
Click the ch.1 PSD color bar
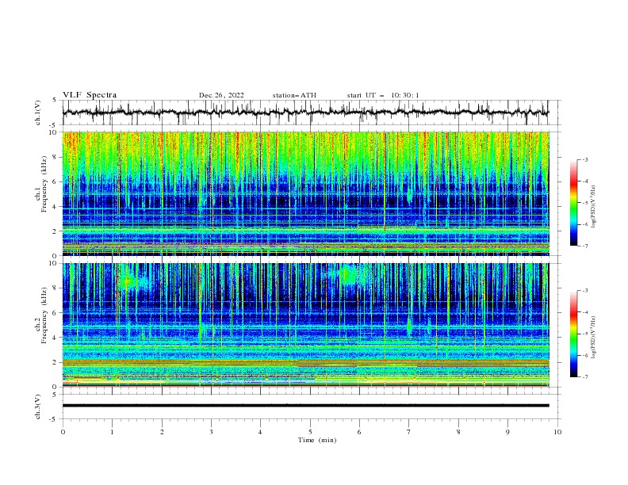573,203
